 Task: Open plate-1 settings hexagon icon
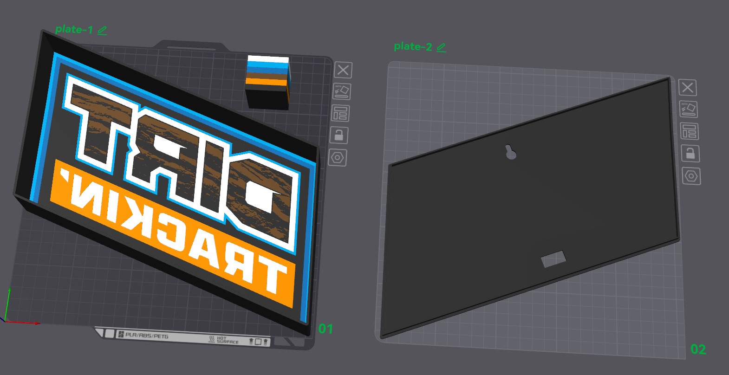click(337, 158)
